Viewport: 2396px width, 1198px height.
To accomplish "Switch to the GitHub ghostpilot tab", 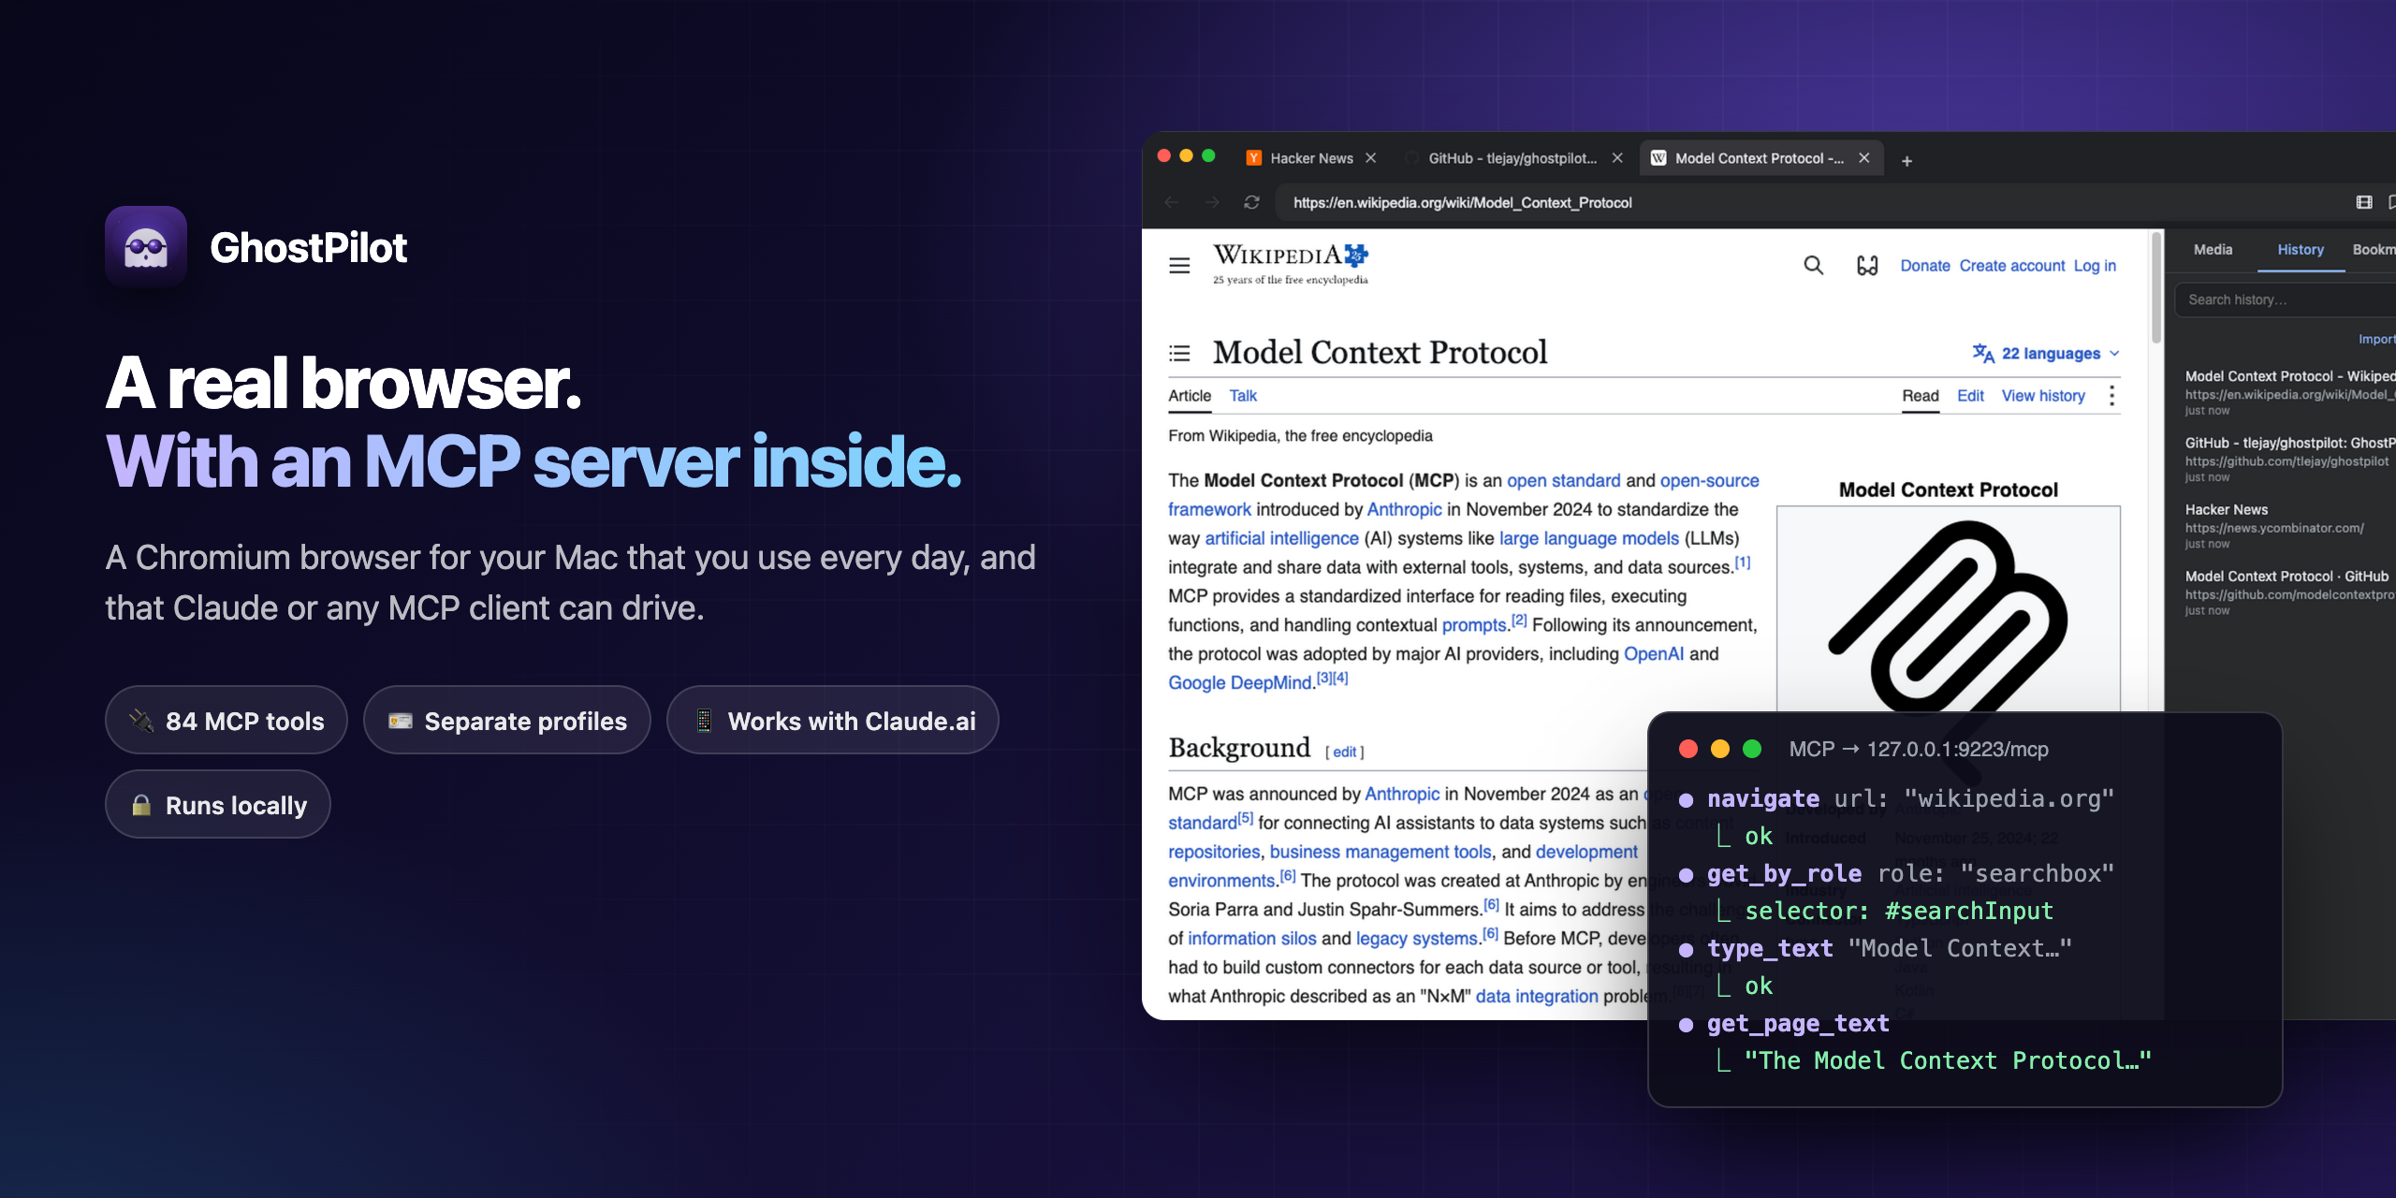I will pyautogui.click(x=1512, y=158).
